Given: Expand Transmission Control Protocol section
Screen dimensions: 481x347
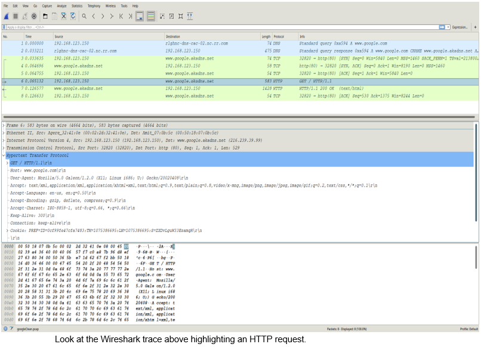Looking at the screenshot, I should pos(4,148).
